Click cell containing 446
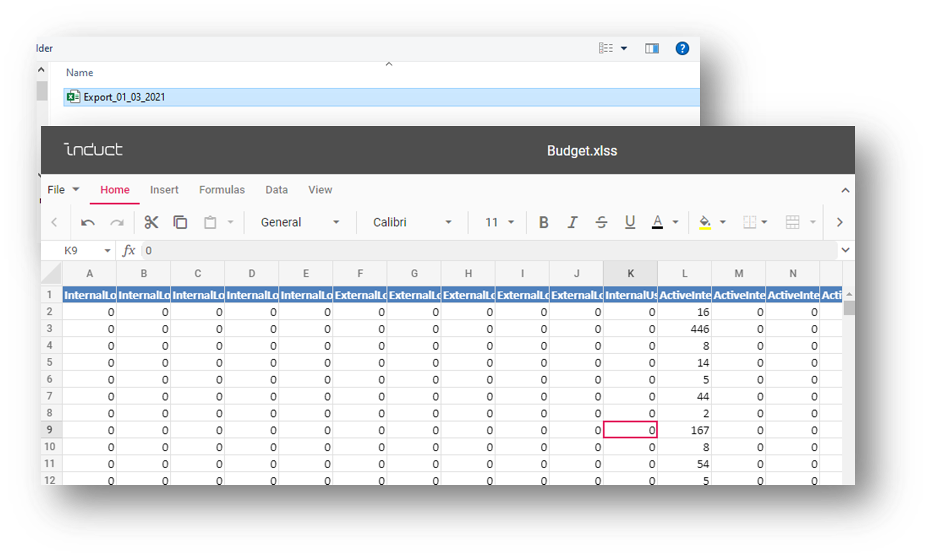 pos(684,329)
